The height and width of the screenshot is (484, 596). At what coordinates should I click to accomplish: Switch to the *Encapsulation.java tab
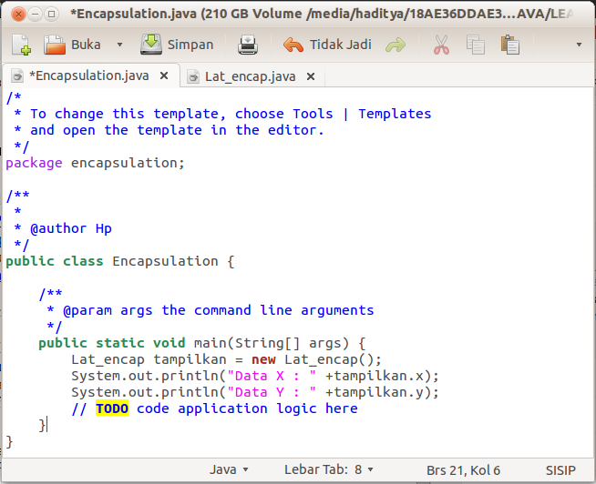pos(89,76)
